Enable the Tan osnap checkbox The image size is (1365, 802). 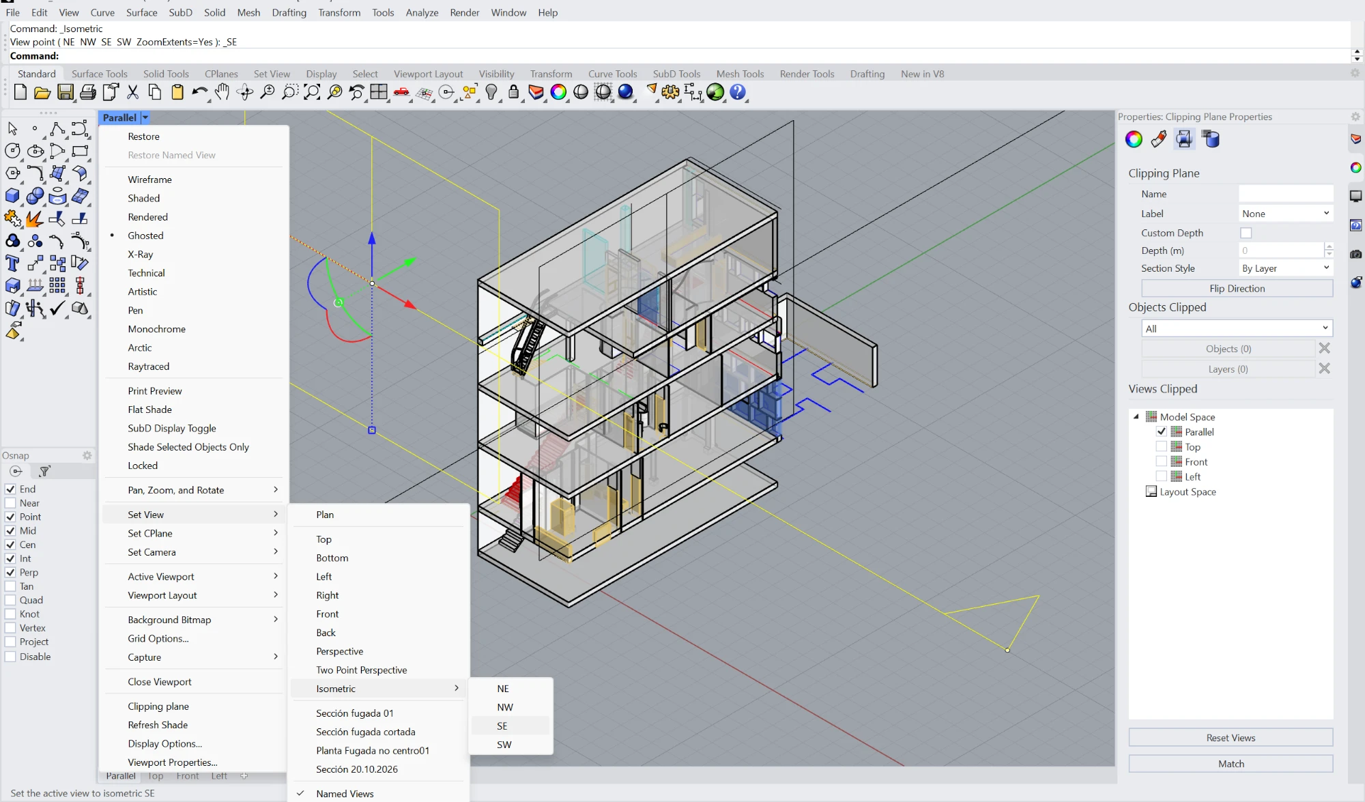(x=10, y=586)
